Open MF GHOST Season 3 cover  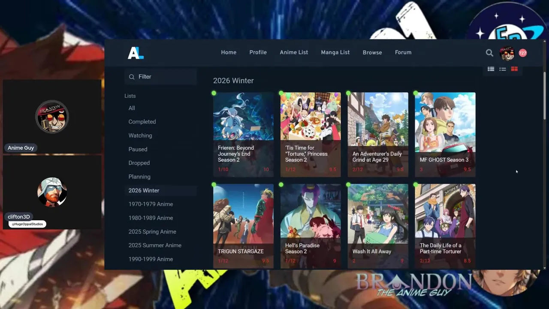(445, 134)
